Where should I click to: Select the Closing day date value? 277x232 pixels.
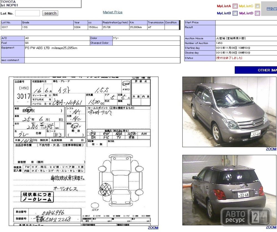coord(233,53)
